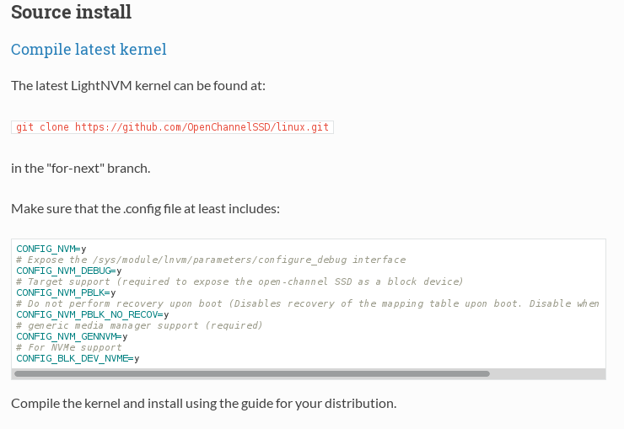Click "The latest LightNVM kernel" paragraph

point(138,86)
